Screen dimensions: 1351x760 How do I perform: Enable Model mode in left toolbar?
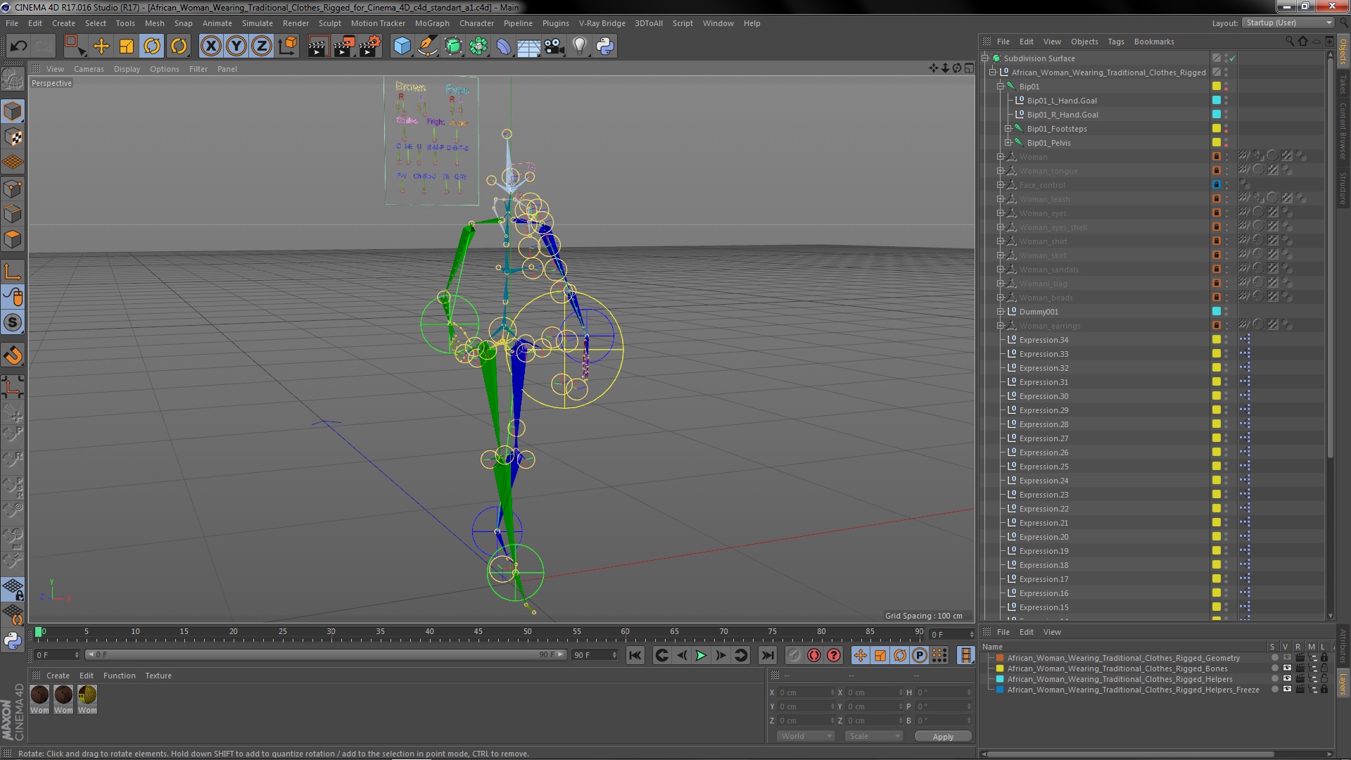click(x=13, y=111)
